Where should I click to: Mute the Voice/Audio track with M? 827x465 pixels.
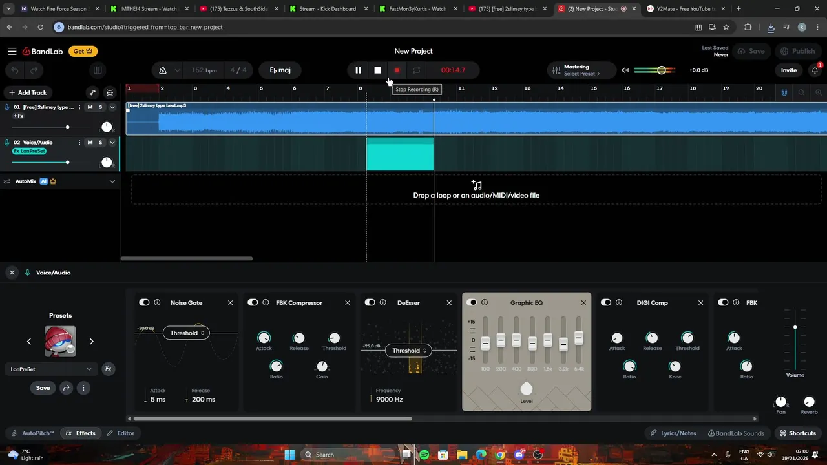90,142
